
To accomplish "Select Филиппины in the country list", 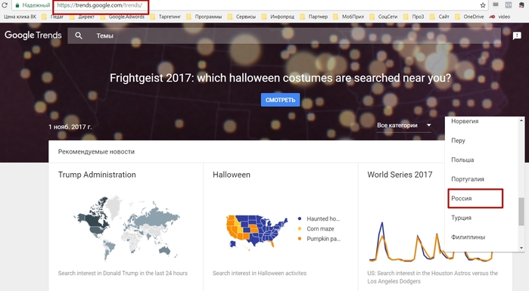I will (468, 237).
